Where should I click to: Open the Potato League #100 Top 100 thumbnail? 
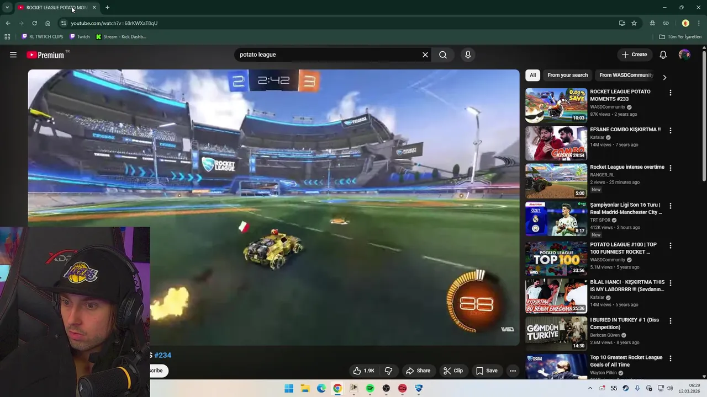pyautogui.click(x=556, y=258)
